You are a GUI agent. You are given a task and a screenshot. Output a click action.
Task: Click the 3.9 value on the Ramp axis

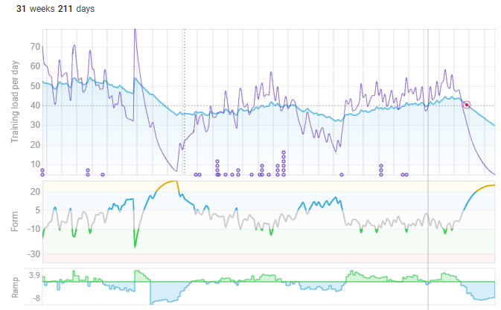pyautogui.click(x=33, y=275)
